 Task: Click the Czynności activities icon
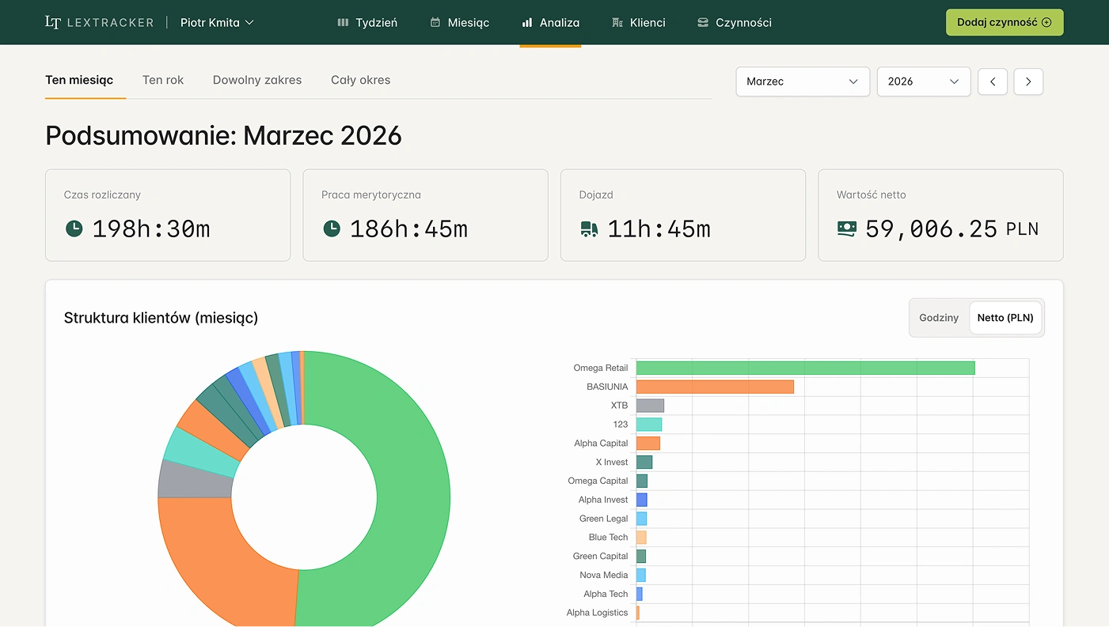click(x=703, y=22)
